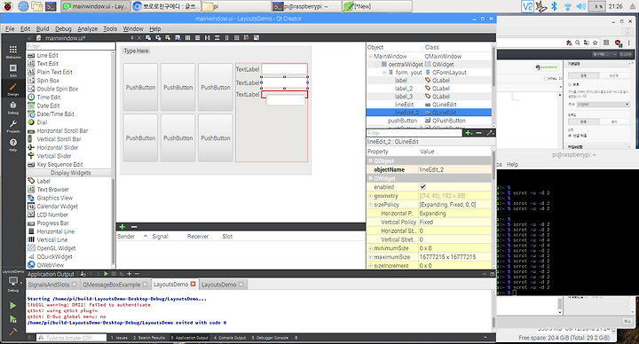Open the Projects mode wrench icon
The width and height of the screenshot is (639, 344).
coord(13,126)
